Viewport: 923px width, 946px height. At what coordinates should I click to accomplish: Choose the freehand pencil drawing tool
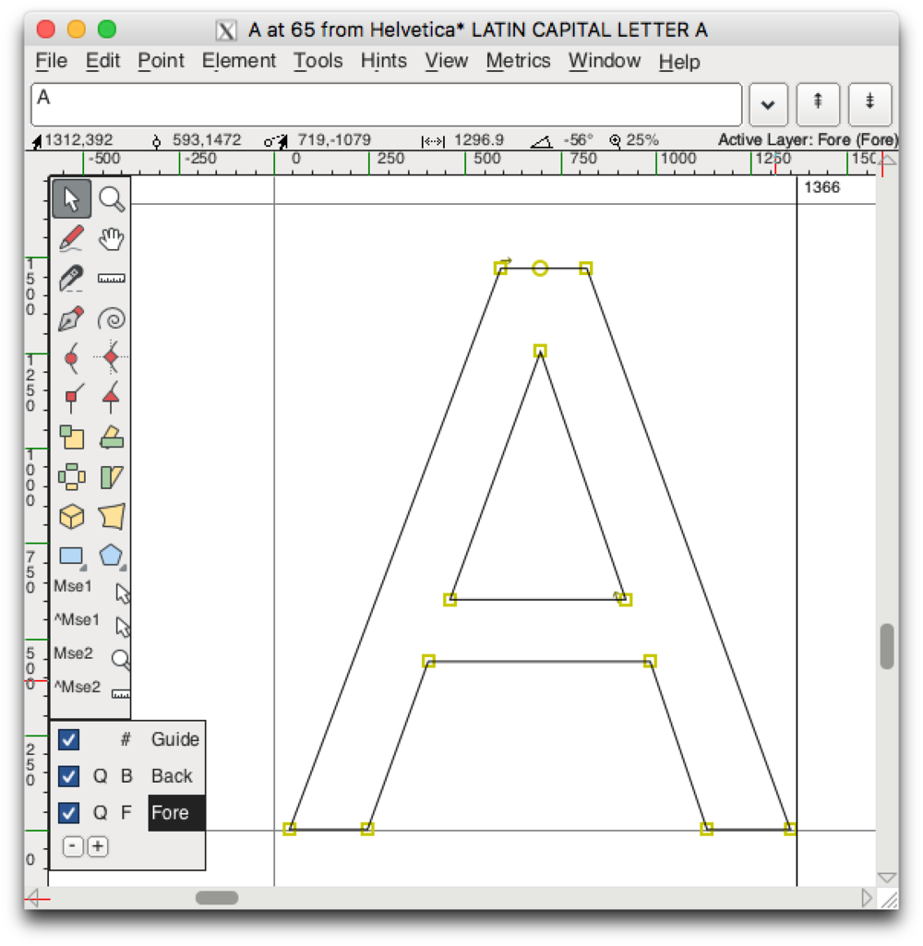(x=71, y=238)
